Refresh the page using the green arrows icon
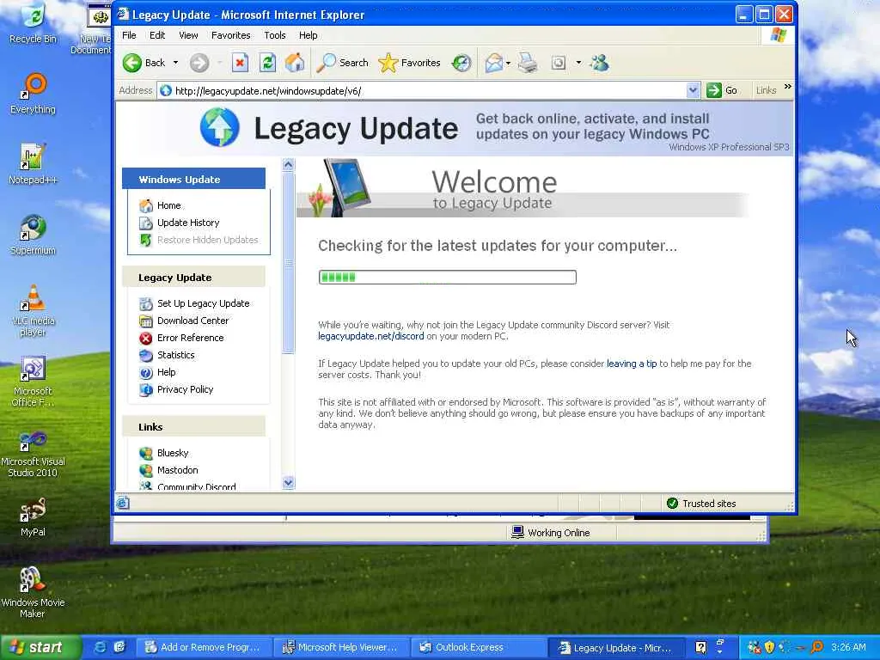The width and height of the screenshot is (880, 660). coord(268,63)
